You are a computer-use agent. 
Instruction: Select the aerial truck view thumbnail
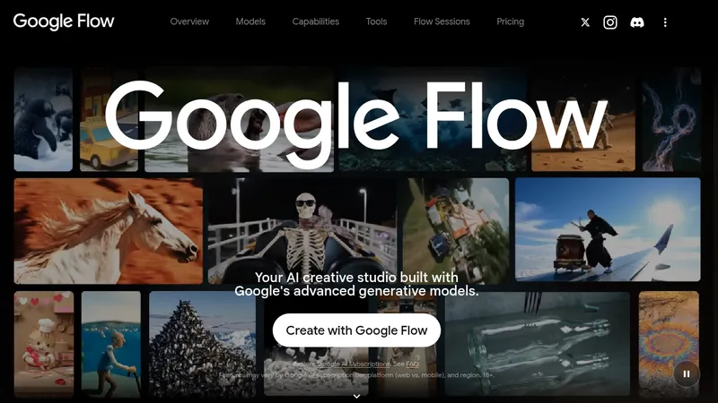click(456, 230)
